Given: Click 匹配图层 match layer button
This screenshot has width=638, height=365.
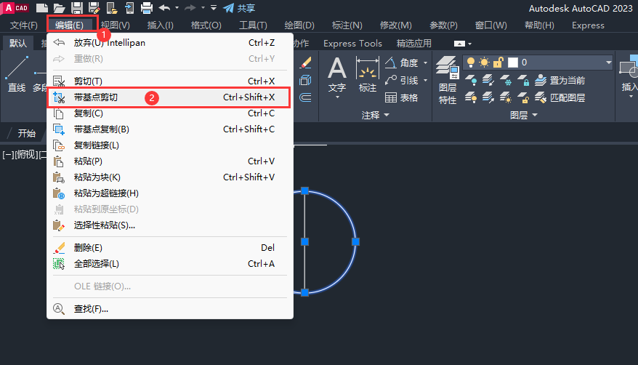Looking at the screenshot, I should [x=560, y=97].
